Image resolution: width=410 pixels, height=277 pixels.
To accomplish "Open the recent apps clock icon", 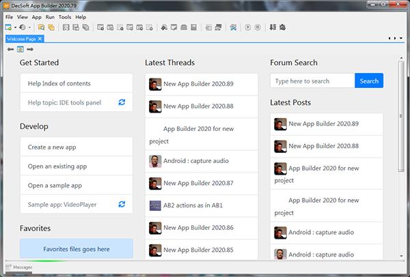I will (x=23, y=27).
